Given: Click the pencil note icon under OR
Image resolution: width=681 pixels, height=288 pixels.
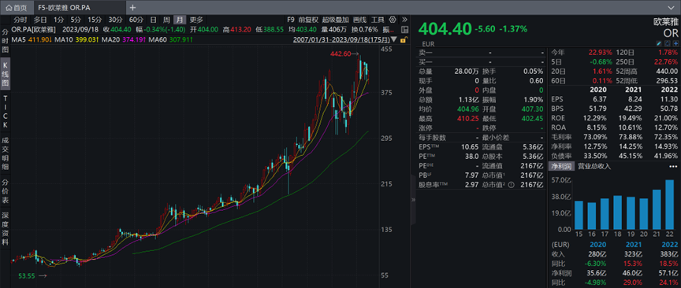Looking at the screenshot, I should click(x=659, y=43).
